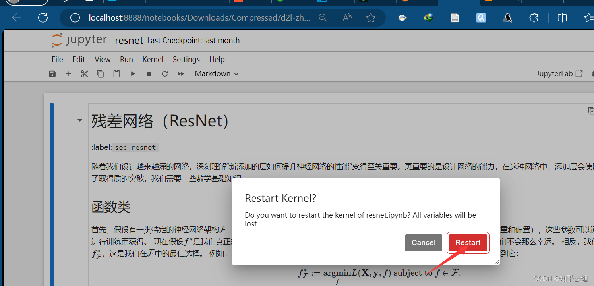Open notebook in JupyterLab link

click(559, 73)
